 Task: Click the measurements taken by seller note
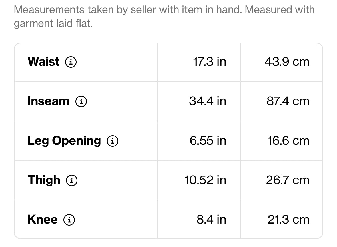click(164, 17)
